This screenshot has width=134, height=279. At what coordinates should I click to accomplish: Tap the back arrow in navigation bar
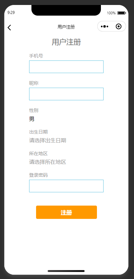click(9, 27)
